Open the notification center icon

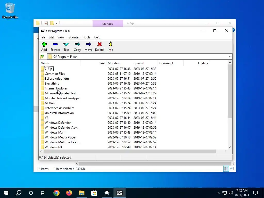click(255, 193)
